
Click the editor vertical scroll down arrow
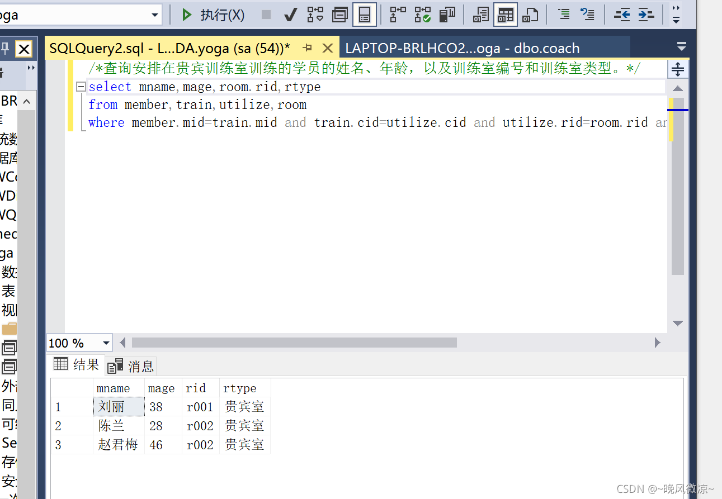click(677, 323)
